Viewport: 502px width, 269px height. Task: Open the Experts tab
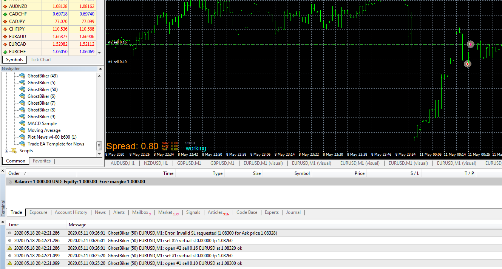pyautogui.click(x=272, y=212)
